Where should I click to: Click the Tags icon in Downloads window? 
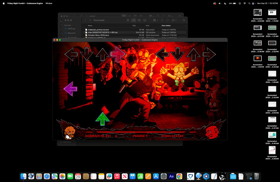pyautogui.click(x=167, y=20)
